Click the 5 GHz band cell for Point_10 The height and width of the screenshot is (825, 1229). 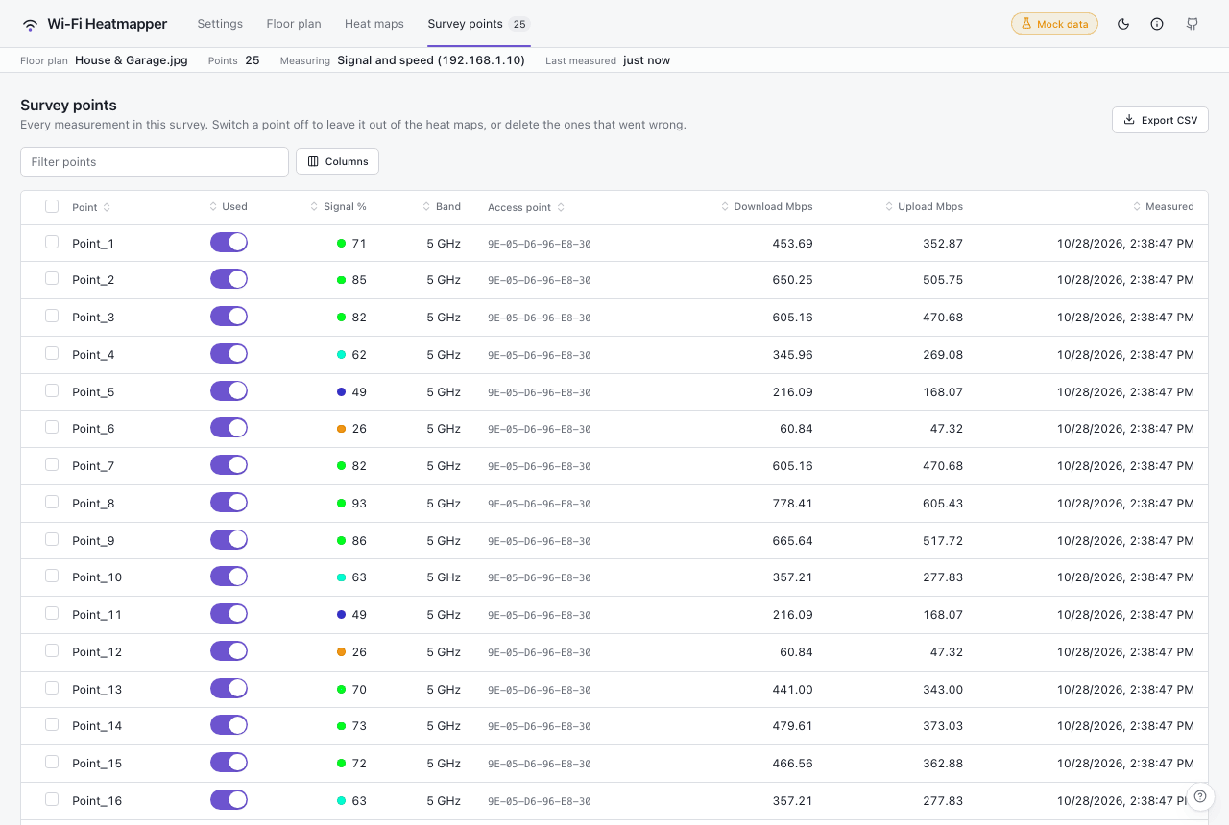(x=444, y=577)
